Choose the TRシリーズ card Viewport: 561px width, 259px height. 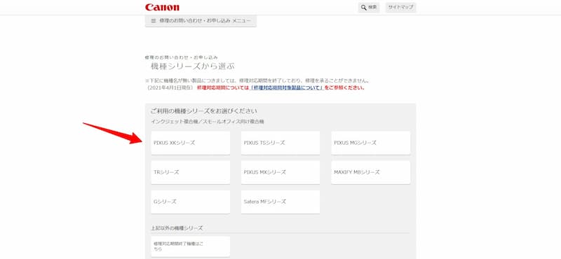pos(190,172)
